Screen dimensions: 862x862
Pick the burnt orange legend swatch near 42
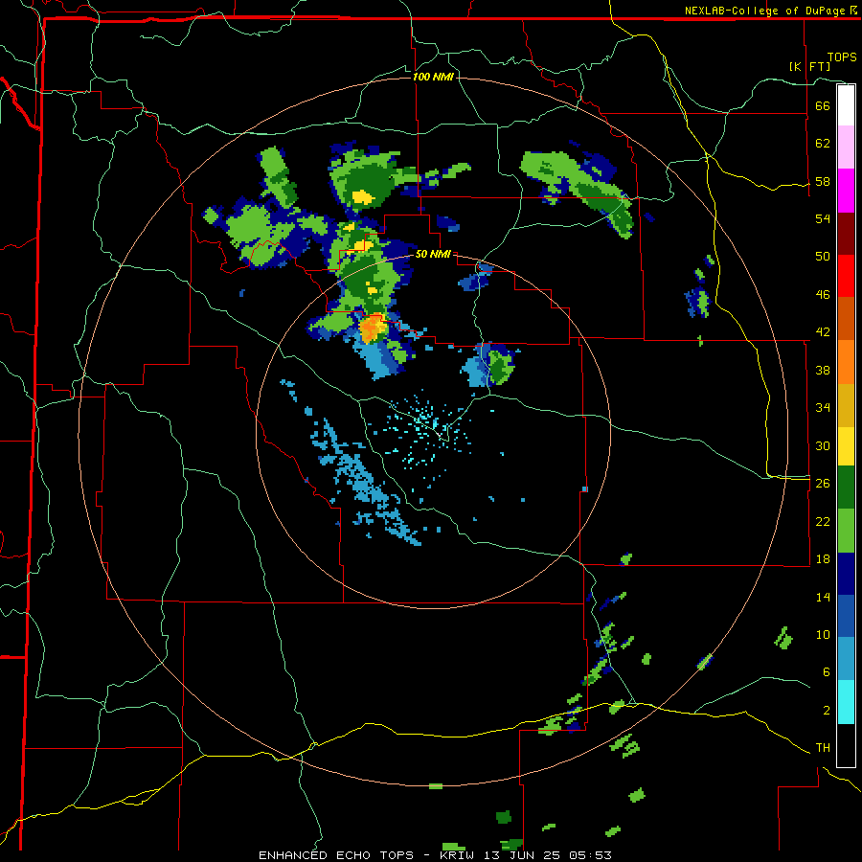846,318
